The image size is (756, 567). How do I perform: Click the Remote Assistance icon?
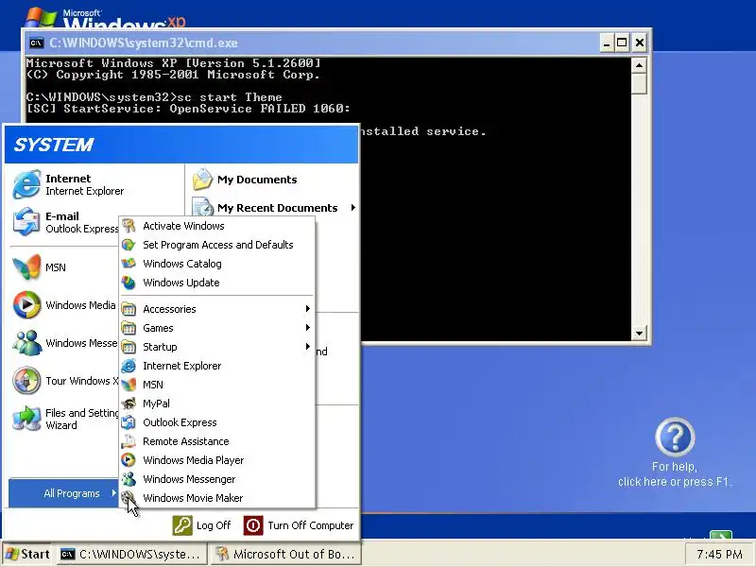129,441
